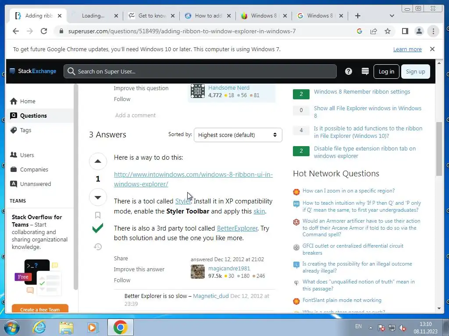Open Disable file type extension ribbon link

pyautogui.click(x=365, y=152)
